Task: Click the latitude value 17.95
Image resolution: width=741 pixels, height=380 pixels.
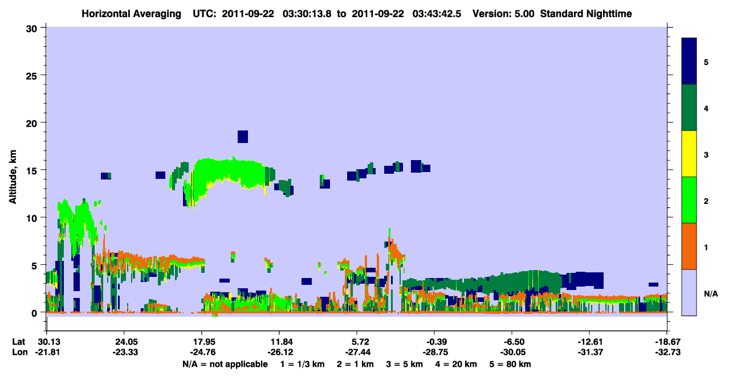Action: click(201, 342)
